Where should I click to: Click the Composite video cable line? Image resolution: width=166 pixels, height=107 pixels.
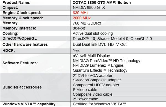(x=93, y=94)
